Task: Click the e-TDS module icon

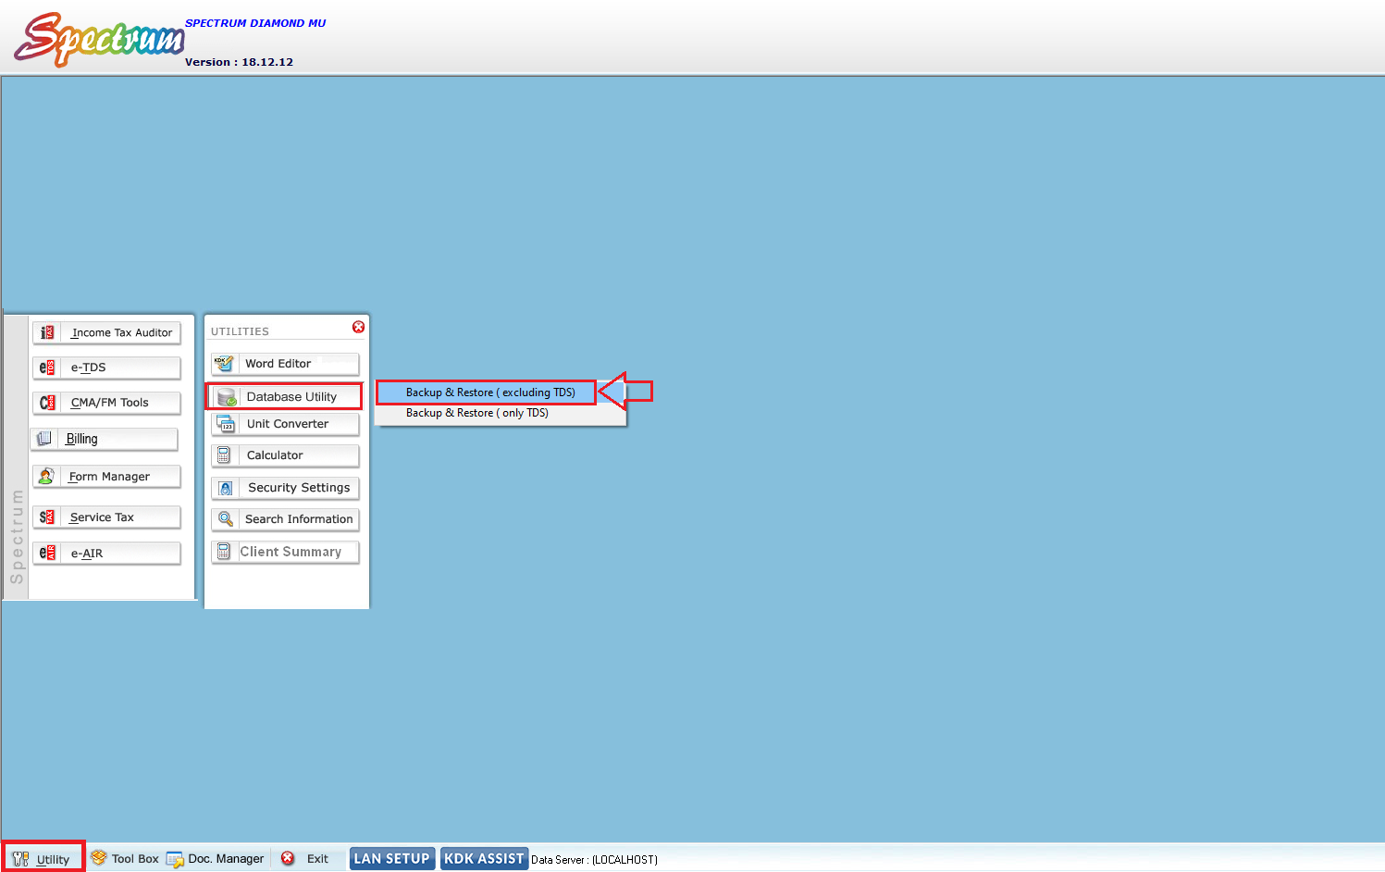Action: point(47,367)
